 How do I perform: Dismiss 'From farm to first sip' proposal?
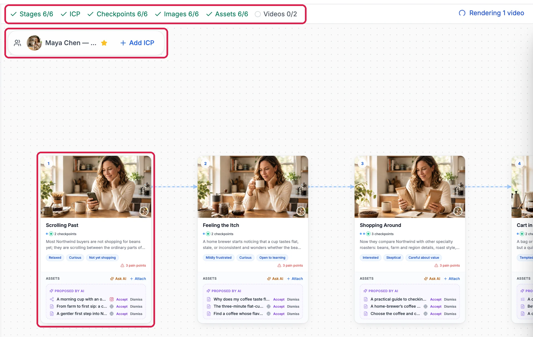[136, 306]
